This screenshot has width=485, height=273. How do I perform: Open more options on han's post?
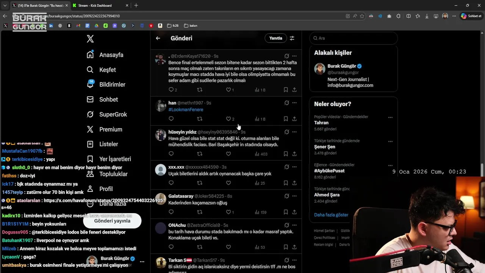(294, 103)
